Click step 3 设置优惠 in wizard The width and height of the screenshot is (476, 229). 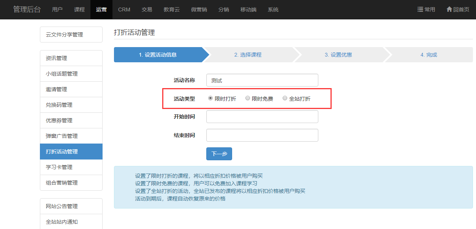[338, 55]
